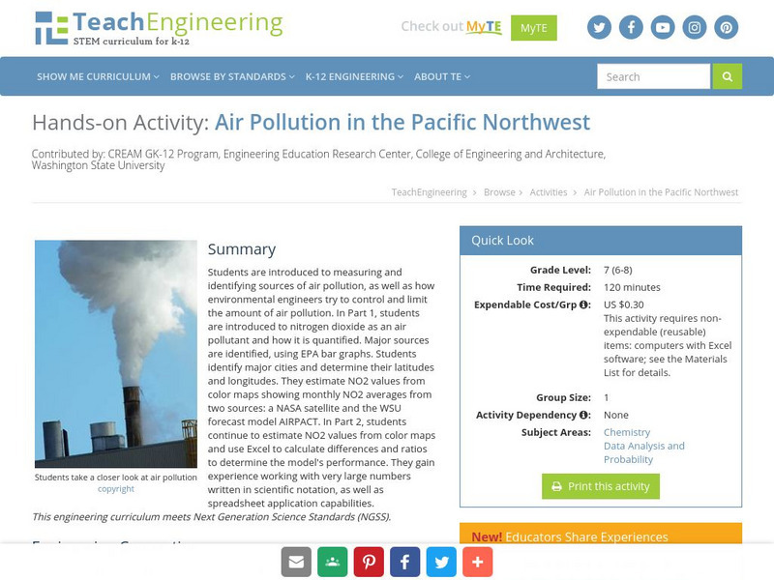Go to Activities in the breadcrumb
Viewport: 774px width, 580px height.
(549, 192)
